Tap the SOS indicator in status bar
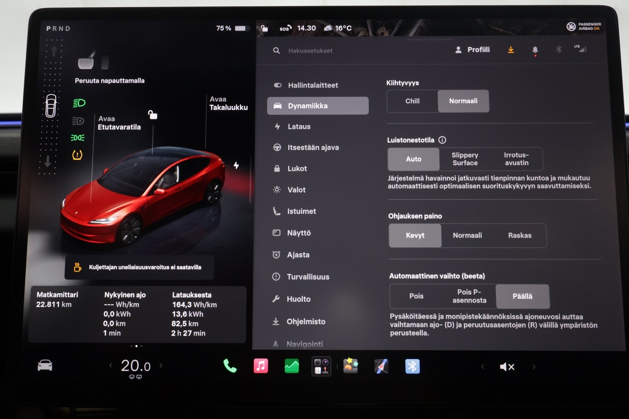Image resolution: width=629 pixels, height=419 pixels. [285, 28]
